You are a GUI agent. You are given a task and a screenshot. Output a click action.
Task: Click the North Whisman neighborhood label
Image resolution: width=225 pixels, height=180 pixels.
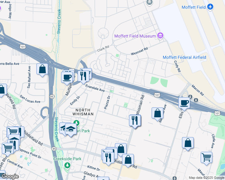click(x=83, y=112)
